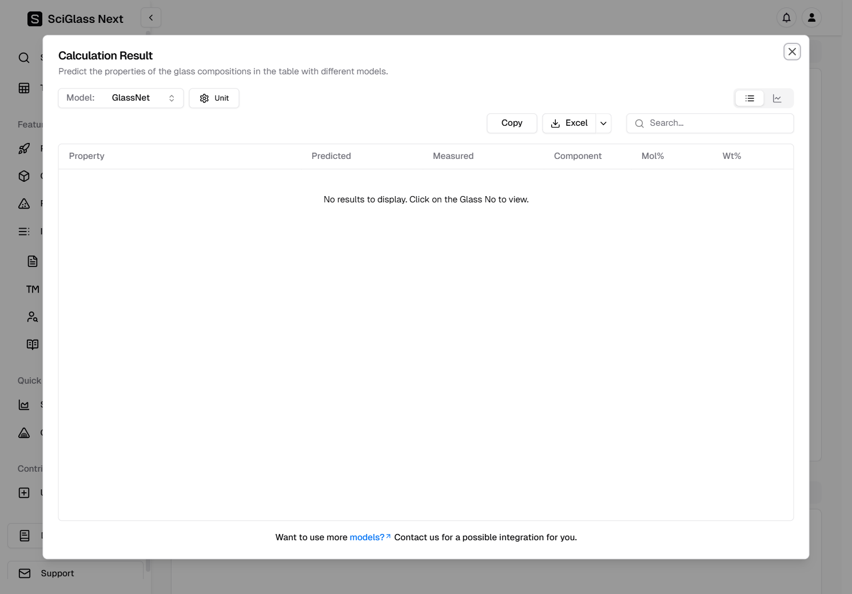This screenshot has width=852, height=594.
Task: Follow the "models?" link
Action: (367, 537)
